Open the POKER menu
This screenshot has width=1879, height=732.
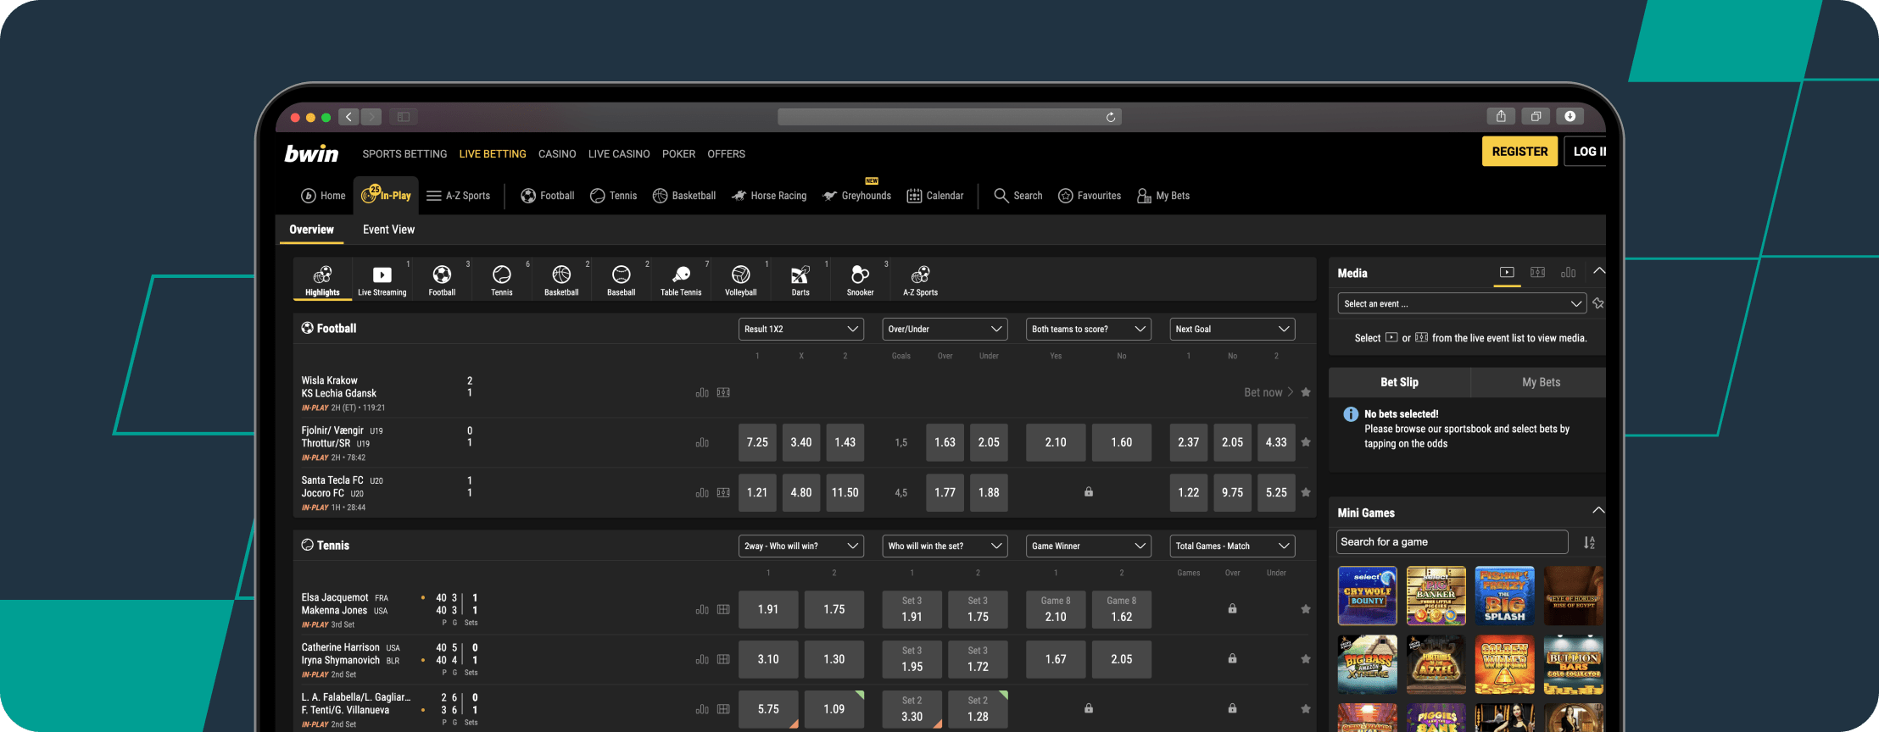pyautogui.click(x=678, y=154)
